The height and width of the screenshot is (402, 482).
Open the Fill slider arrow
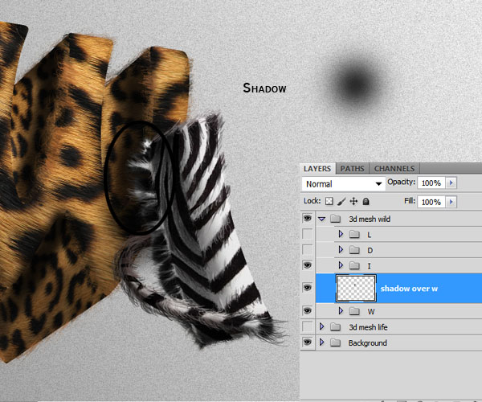tap(451, 202)
